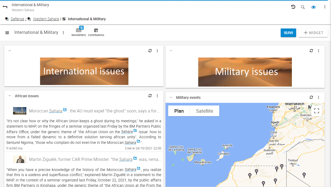Switch map to Satellite view
The height and width of the screenshot is (187, 331).
(205, 111)
